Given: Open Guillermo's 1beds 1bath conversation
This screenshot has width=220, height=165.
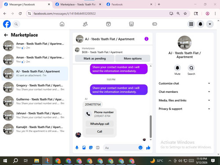Looking at the screenshot, I should 35,101.
